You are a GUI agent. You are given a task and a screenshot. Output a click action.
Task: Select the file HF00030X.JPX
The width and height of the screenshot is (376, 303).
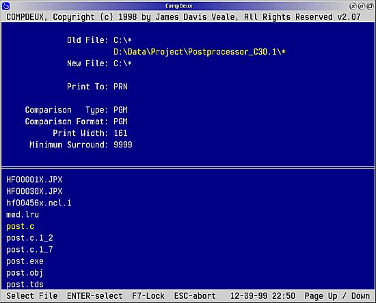tap(34, 191)
